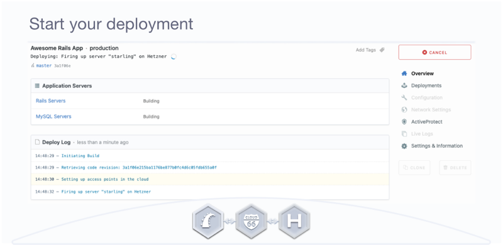Click the Delete button
This screenshot has width=503, height=245.
click(455, 168)
